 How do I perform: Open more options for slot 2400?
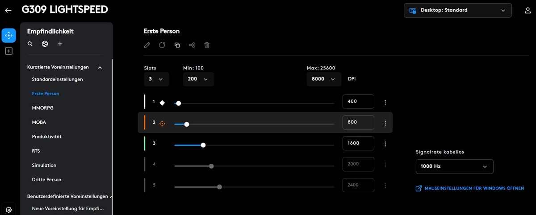385,186
